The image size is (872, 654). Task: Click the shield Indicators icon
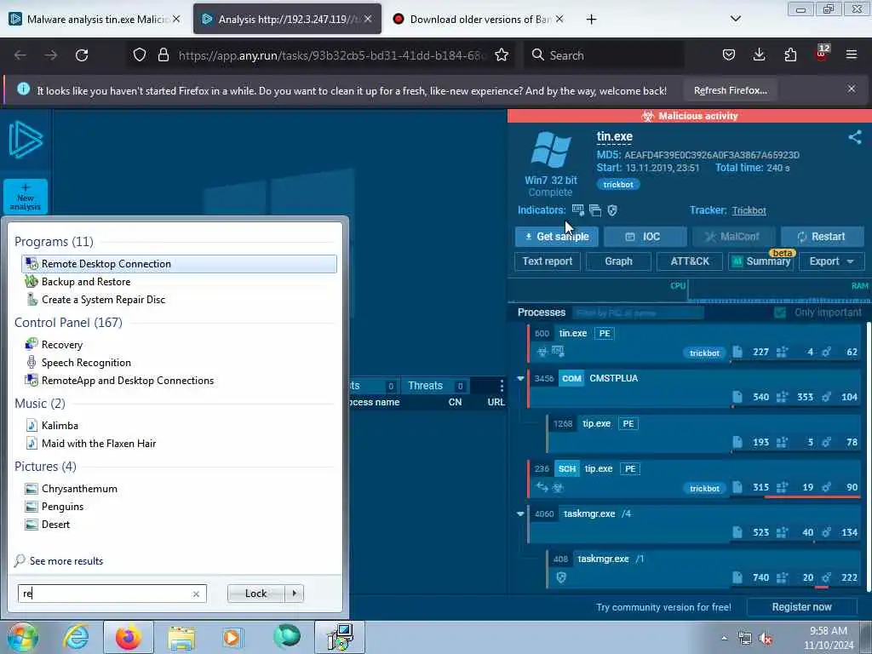tap(612, 210)
